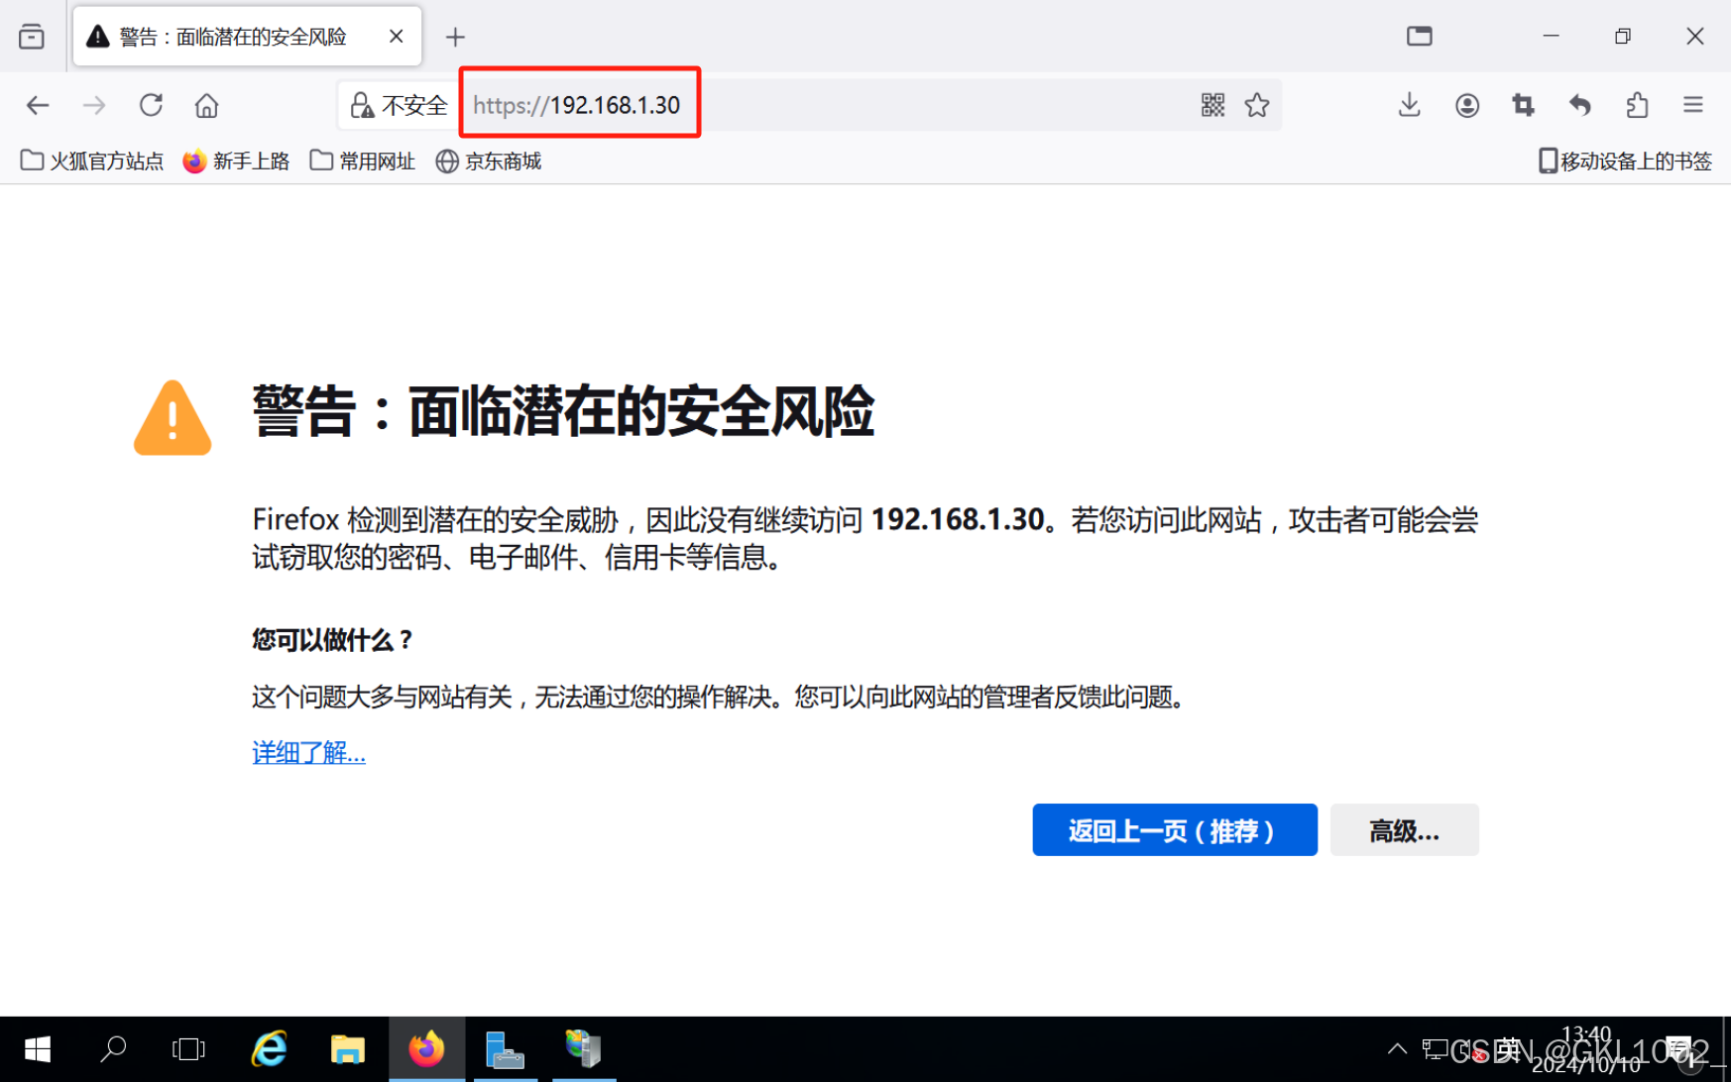Click the 192.168.1.30 bold text in warning
The height and width of the screenshot is (1082, 1731).
point(958,519)
